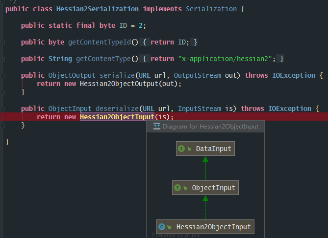Expand the folded getContentTypeId method

click(2, 43)
